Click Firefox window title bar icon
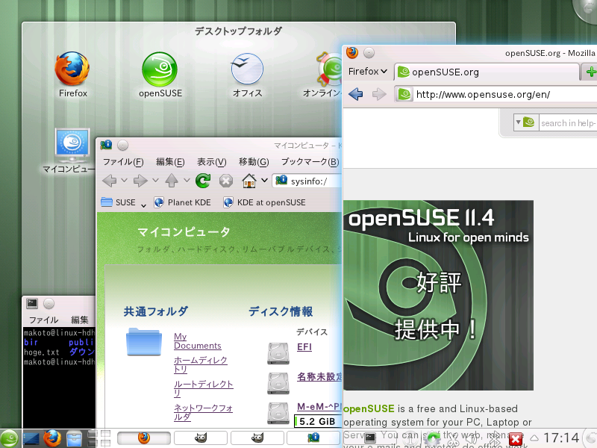597x448 pixels. click(352, 52)
